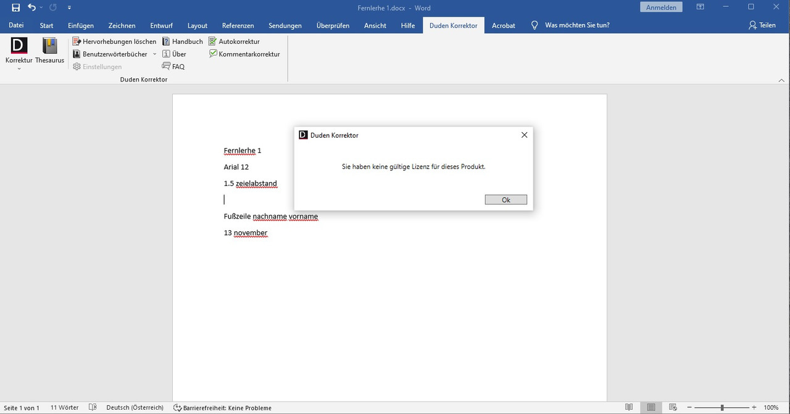The image size is (790, 414).
Task: Open zoom dialog via 100% label
Action: click(771, 408)
